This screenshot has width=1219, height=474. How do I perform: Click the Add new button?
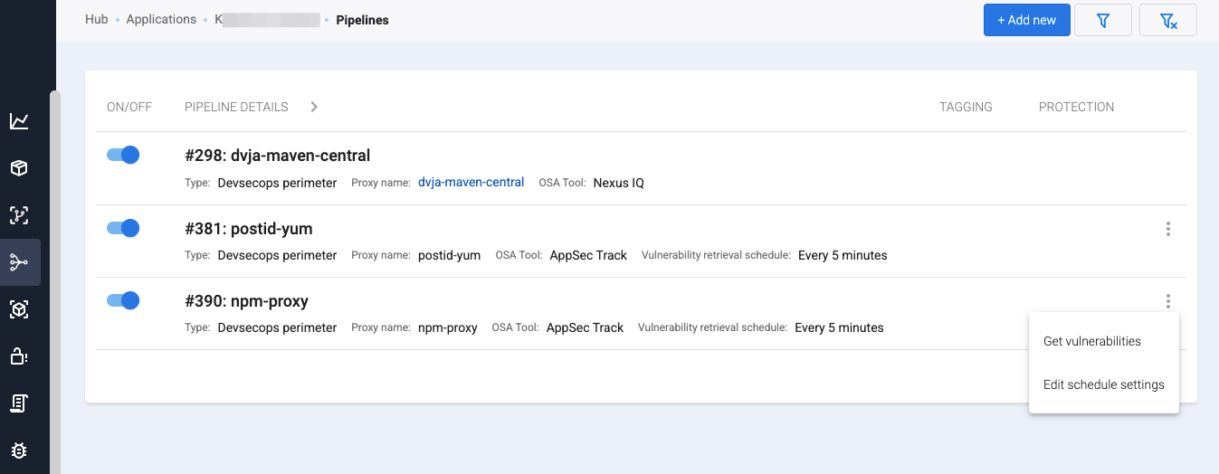point(1026,20)
